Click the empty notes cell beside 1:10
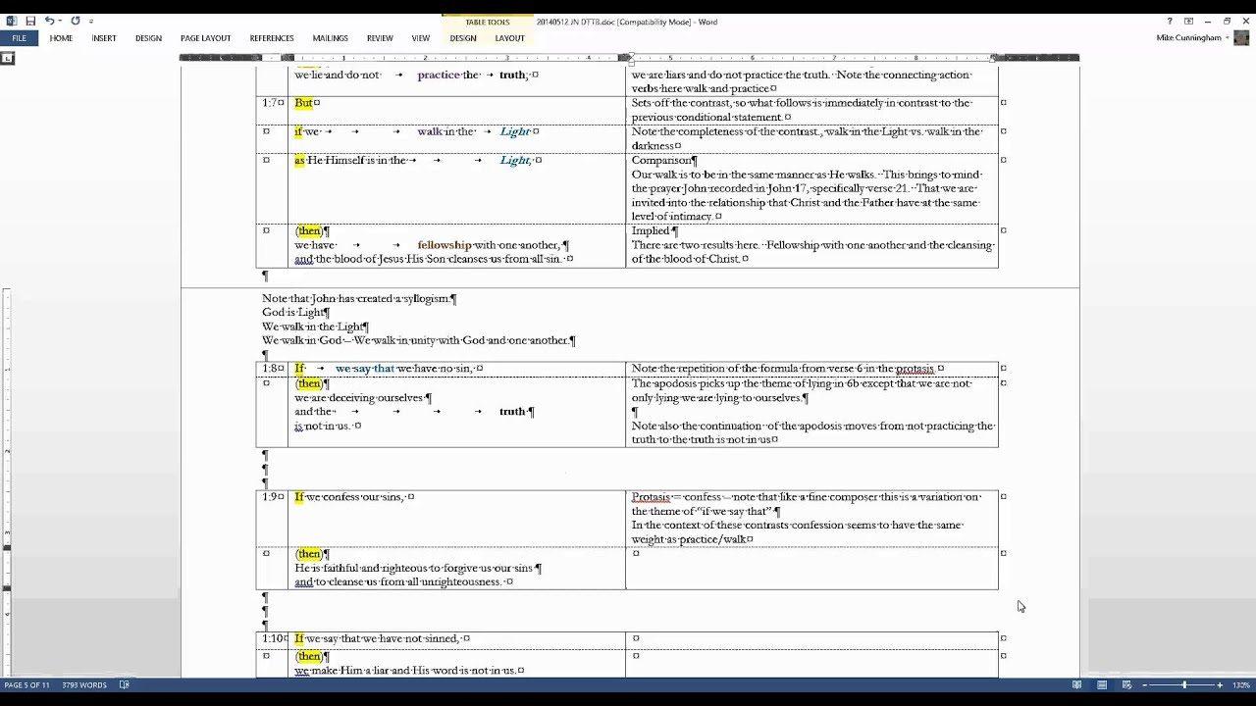This screenshot has width=1256, height=706. point(811,638)
